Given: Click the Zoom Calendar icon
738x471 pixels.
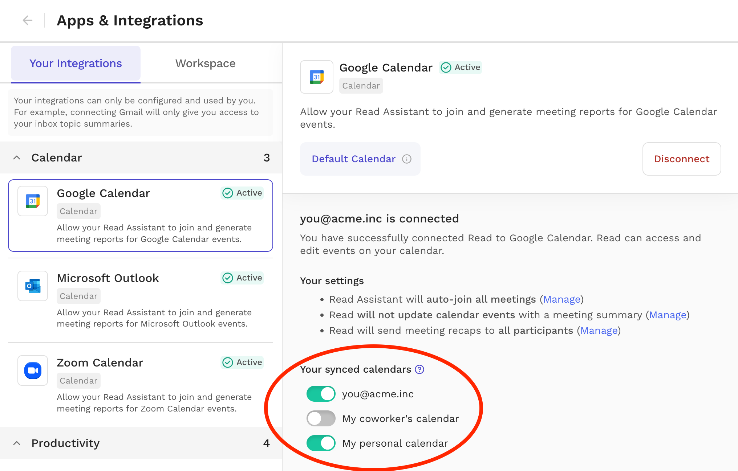Looking at the screenshot, I should click(x=33, y=370).
